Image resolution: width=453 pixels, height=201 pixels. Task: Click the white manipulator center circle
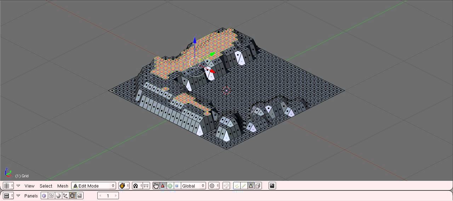tap(195, 63)
